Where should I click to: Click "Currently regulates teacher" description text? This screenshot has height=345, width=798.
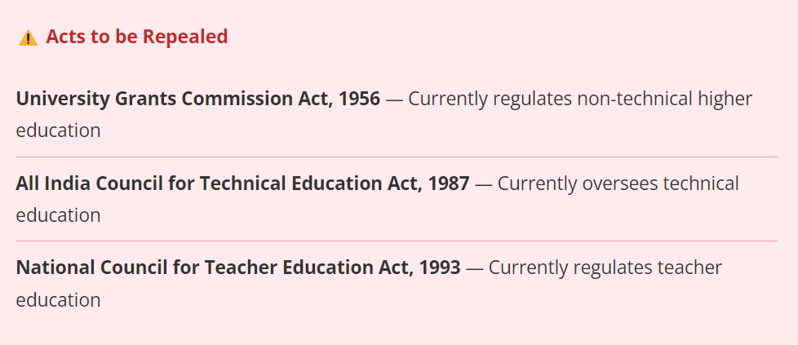605,268
